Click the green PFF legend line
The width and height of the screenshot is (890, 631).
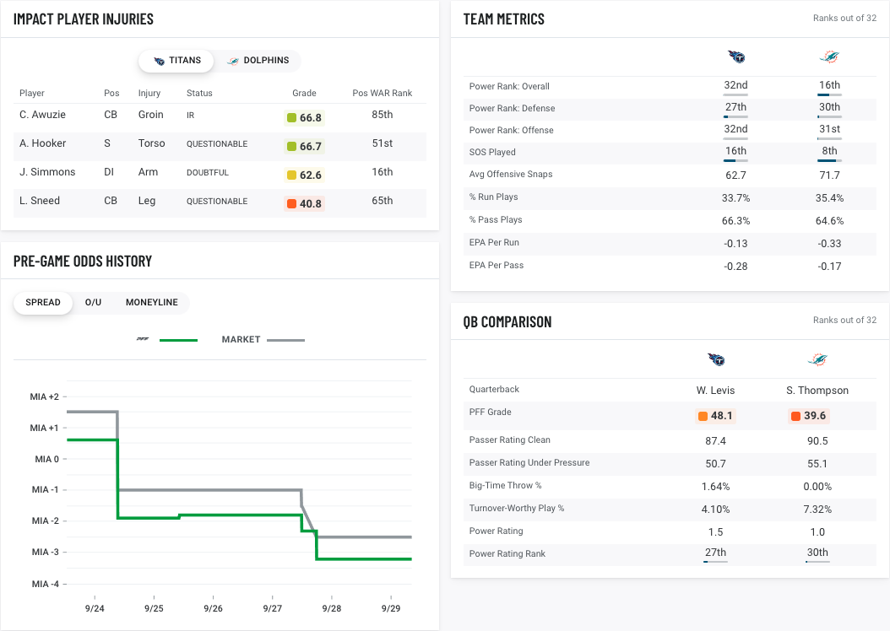pyautogui.click(x=178, y=340)
